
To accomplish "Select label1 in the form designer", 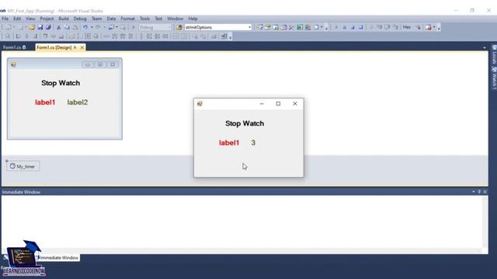I will [45, 102].
